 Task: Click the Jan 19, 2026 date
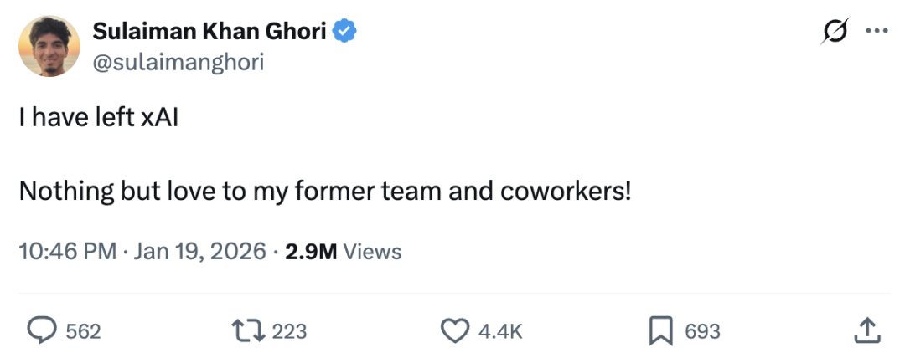(x=200, y=251)
